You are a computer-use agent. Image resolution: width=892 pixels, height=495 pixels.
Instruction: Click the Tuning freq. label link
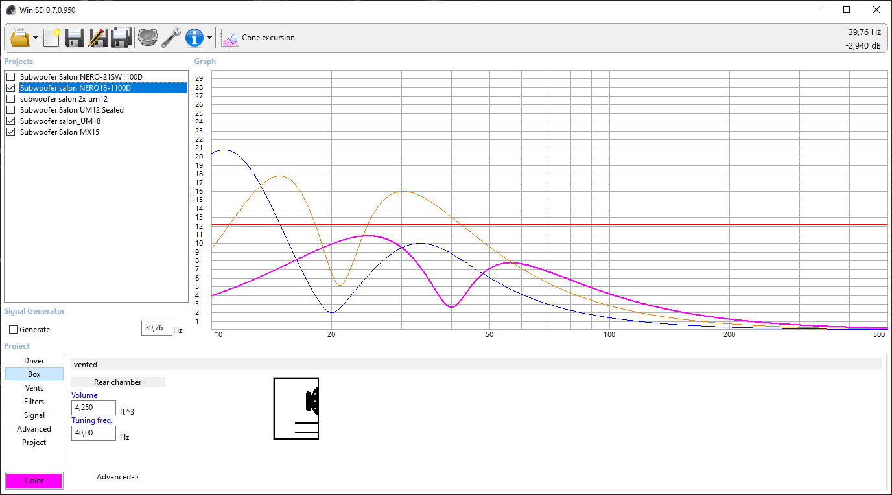click(92, 420)
